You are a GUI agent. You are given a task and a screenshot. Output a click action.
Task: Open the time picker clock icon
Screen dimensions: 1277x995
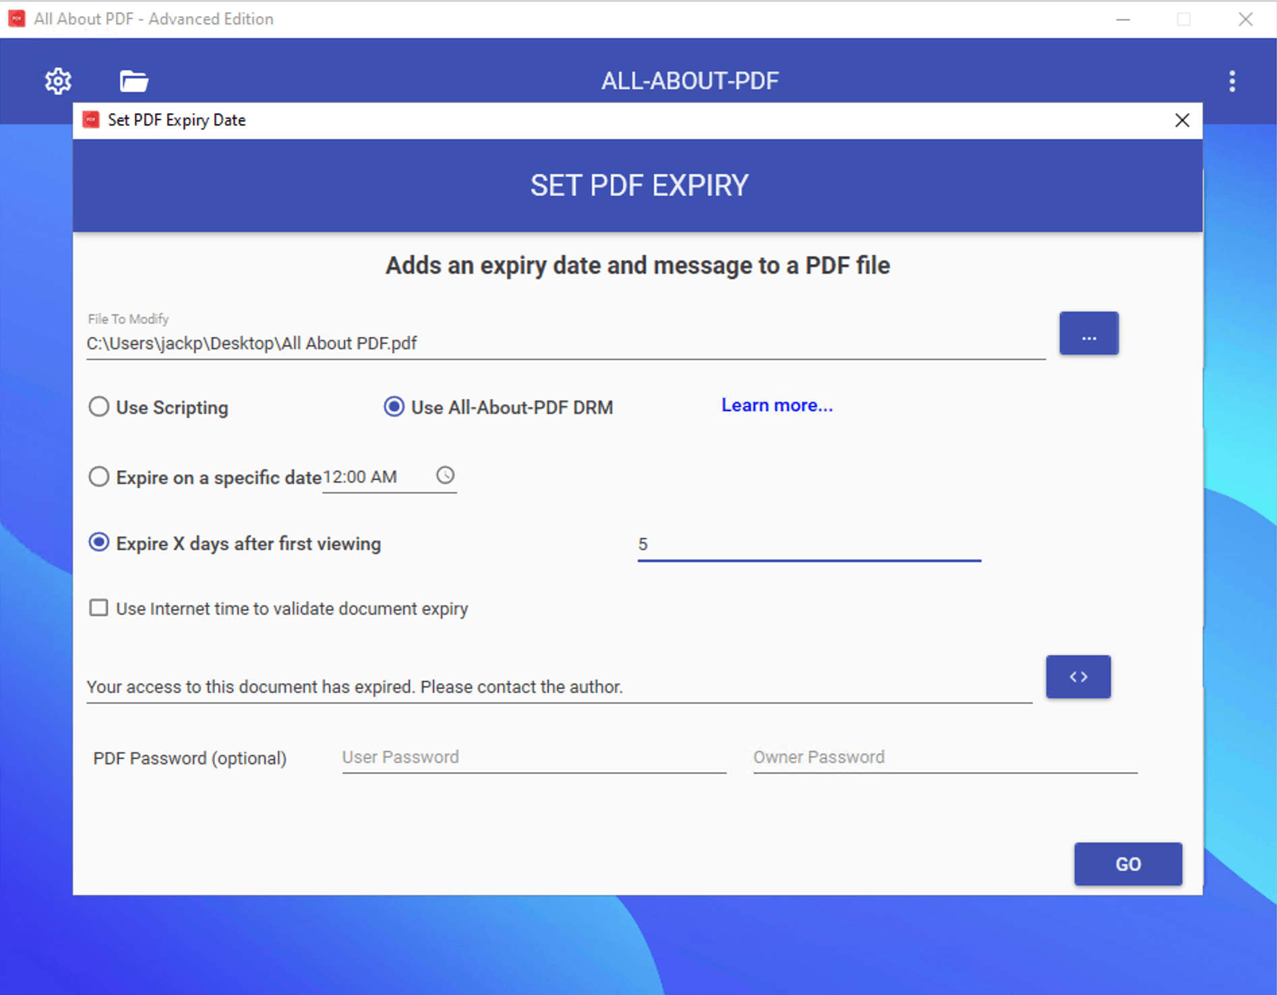tap(446, 476)
